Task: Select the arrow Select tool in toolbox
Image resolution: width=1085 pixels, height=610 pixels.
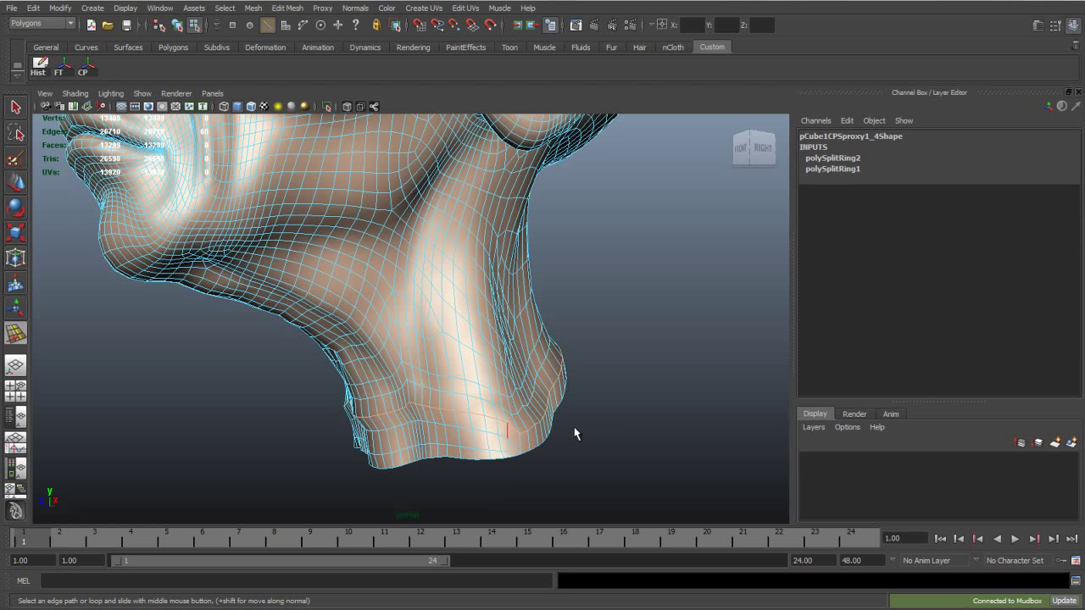Action: [15, 107]
